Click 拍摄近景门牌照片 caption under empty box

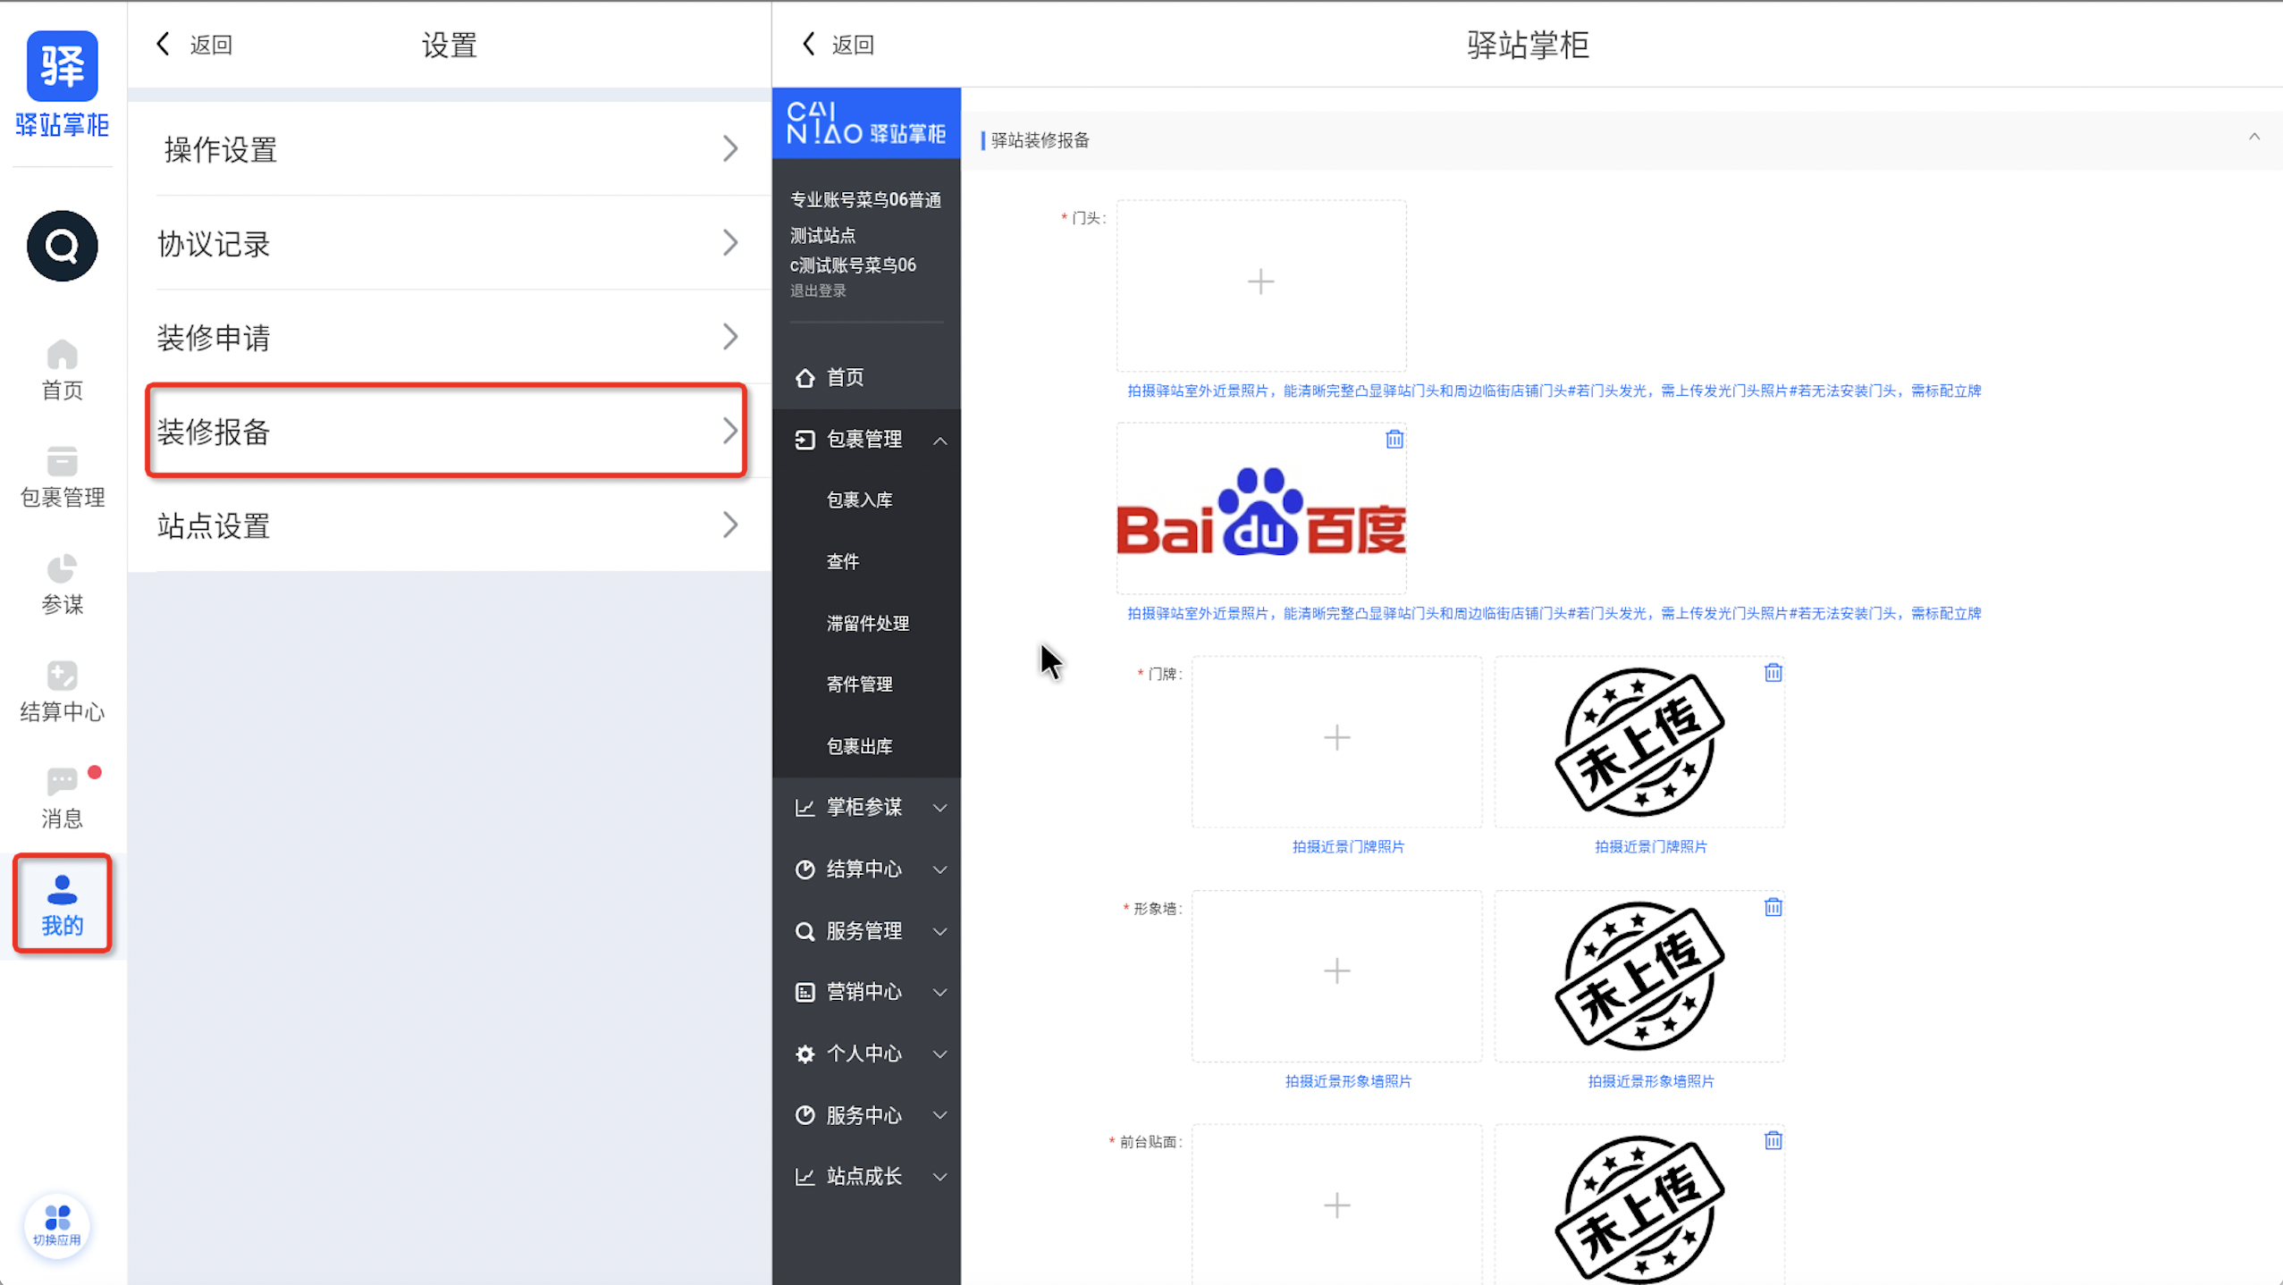coord(1348,846)
